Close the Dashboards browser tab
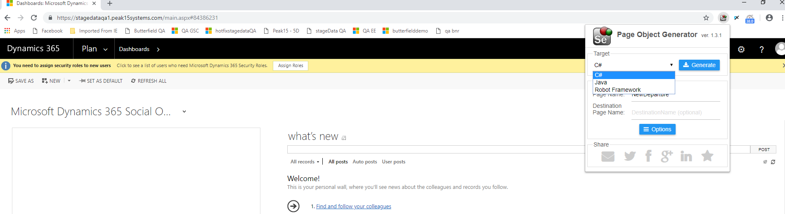The width and height of the screenshot is (785, 214). [x=94, y=3]
